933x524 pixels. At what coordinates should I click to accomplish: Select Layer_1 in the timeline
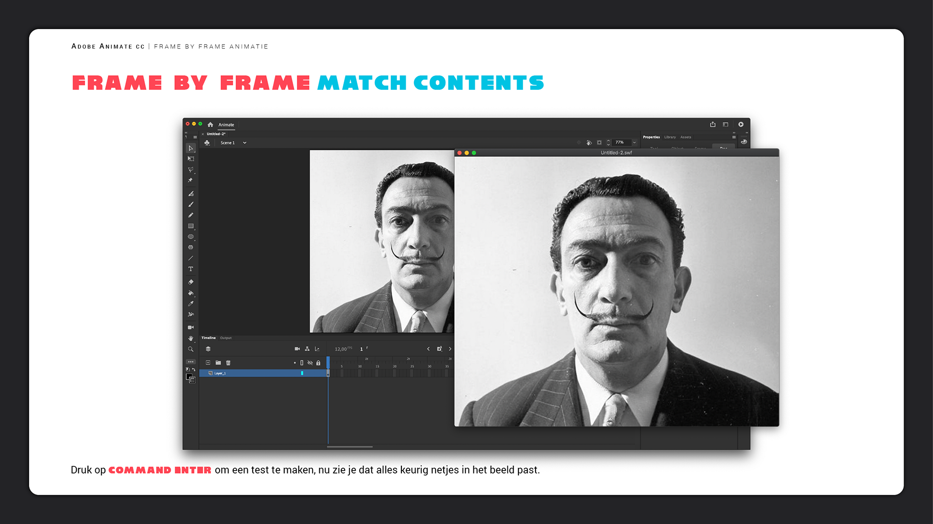(x=220, y=373)
